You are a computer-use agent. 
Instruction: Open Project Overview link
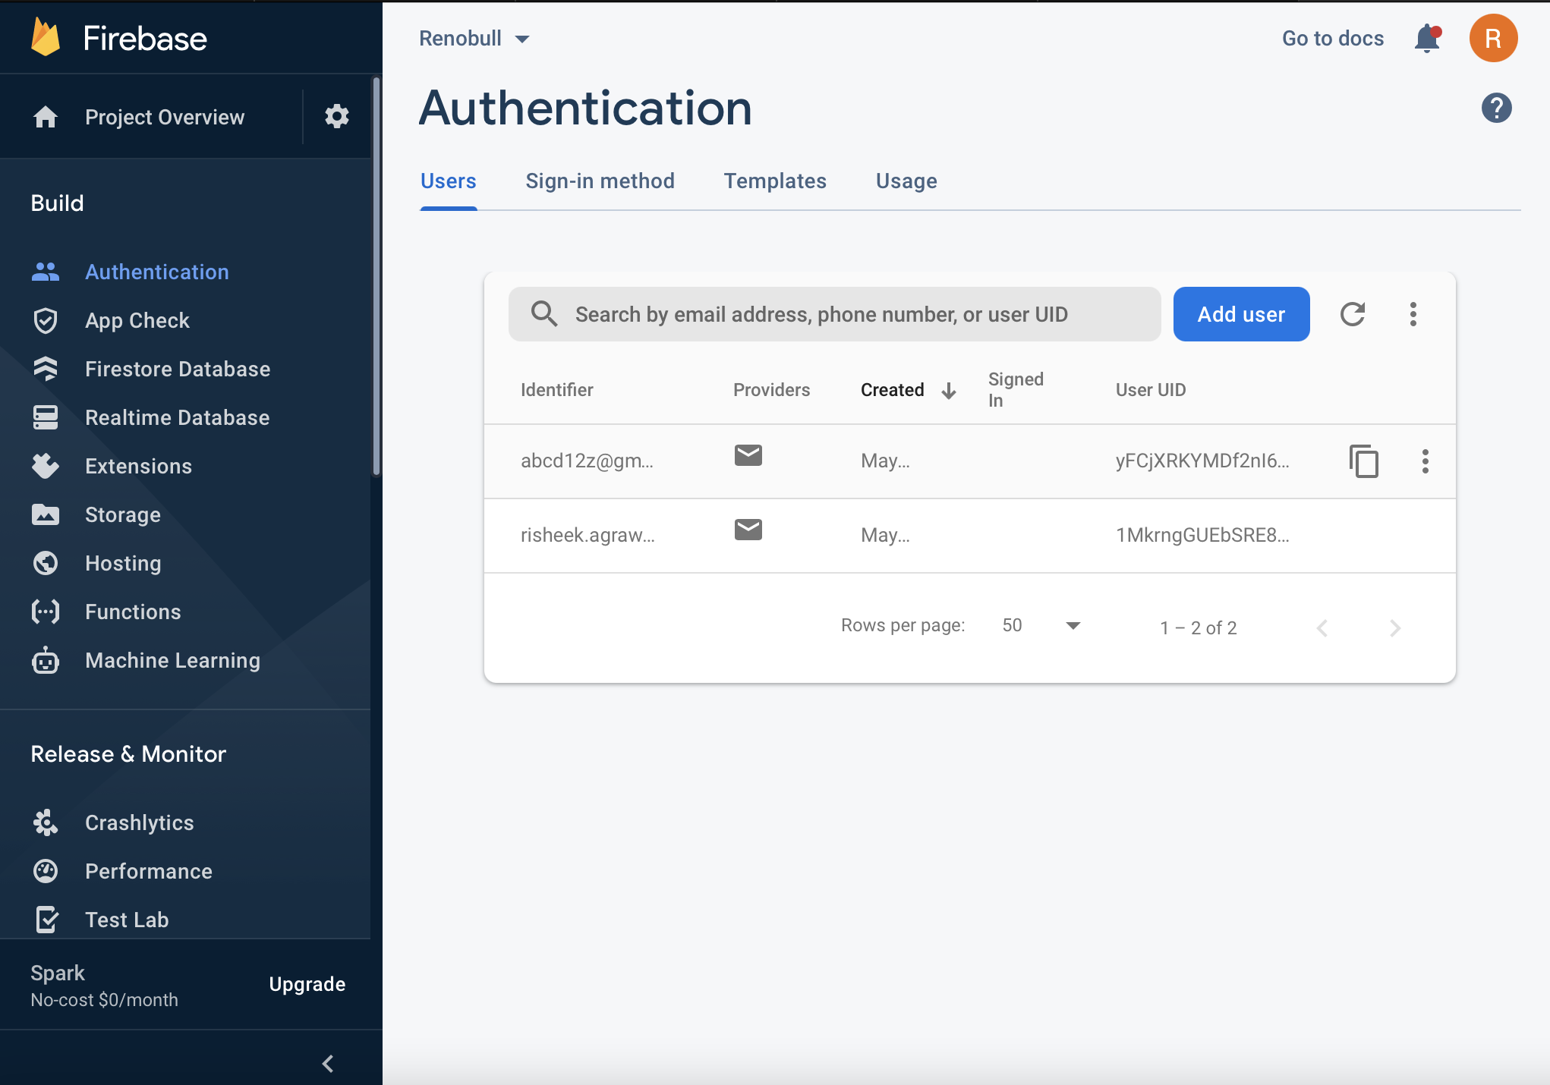[x=165, y=117]
